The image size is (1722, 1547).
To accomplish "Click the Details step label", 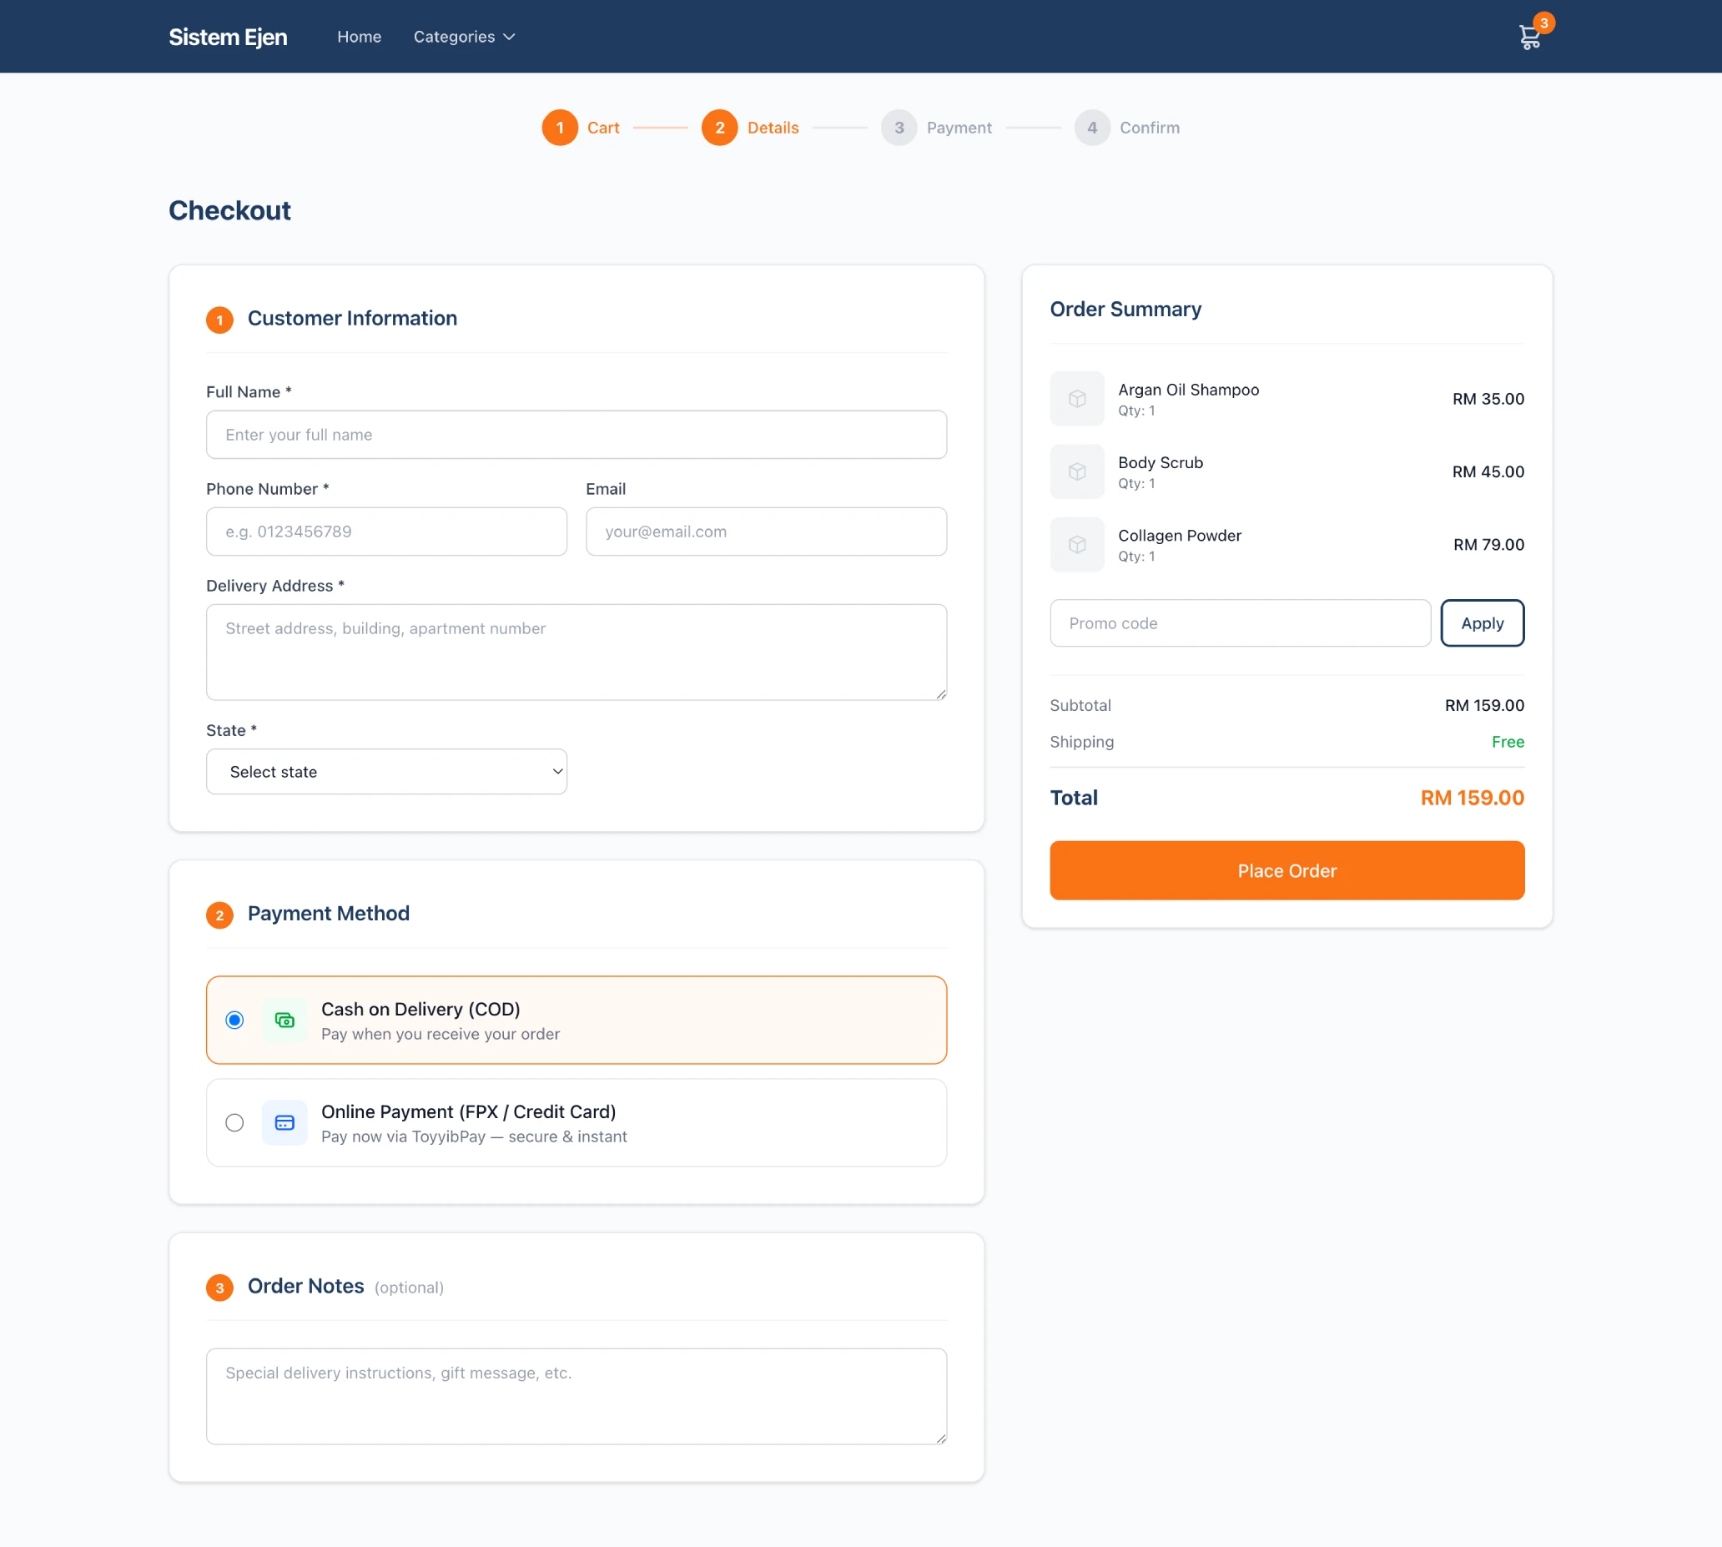I will 773,128.
